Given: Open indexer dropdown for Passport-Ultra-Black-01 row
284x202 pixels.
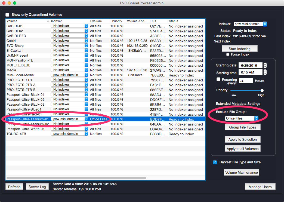Looking at the screenshot, I should click(69, 94).
